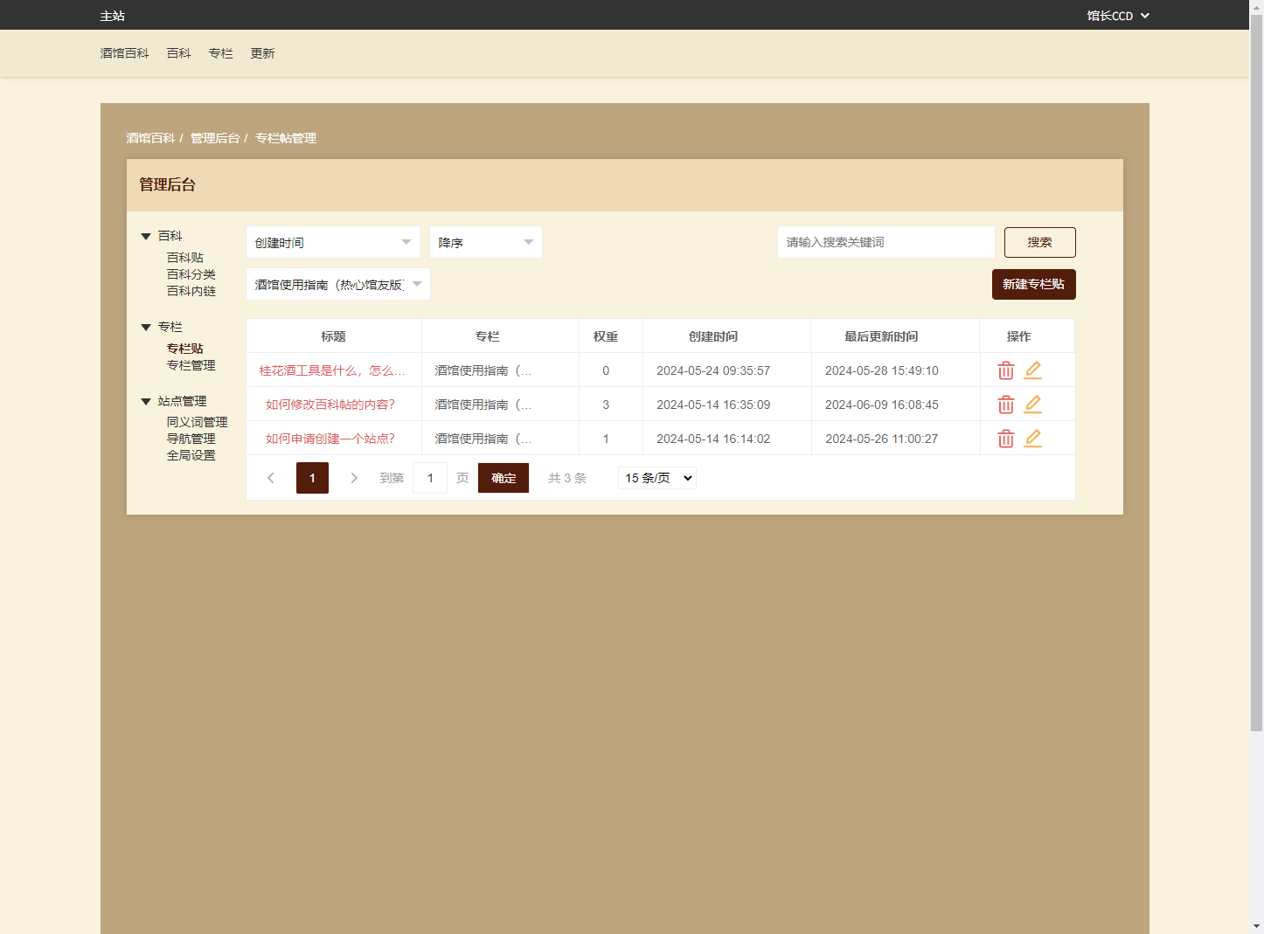Open the 酒馆使用指南 column filter dropdown
The width and height of the screenshot is (1264, 934).
pyautogui.click(x=337, y=285)
